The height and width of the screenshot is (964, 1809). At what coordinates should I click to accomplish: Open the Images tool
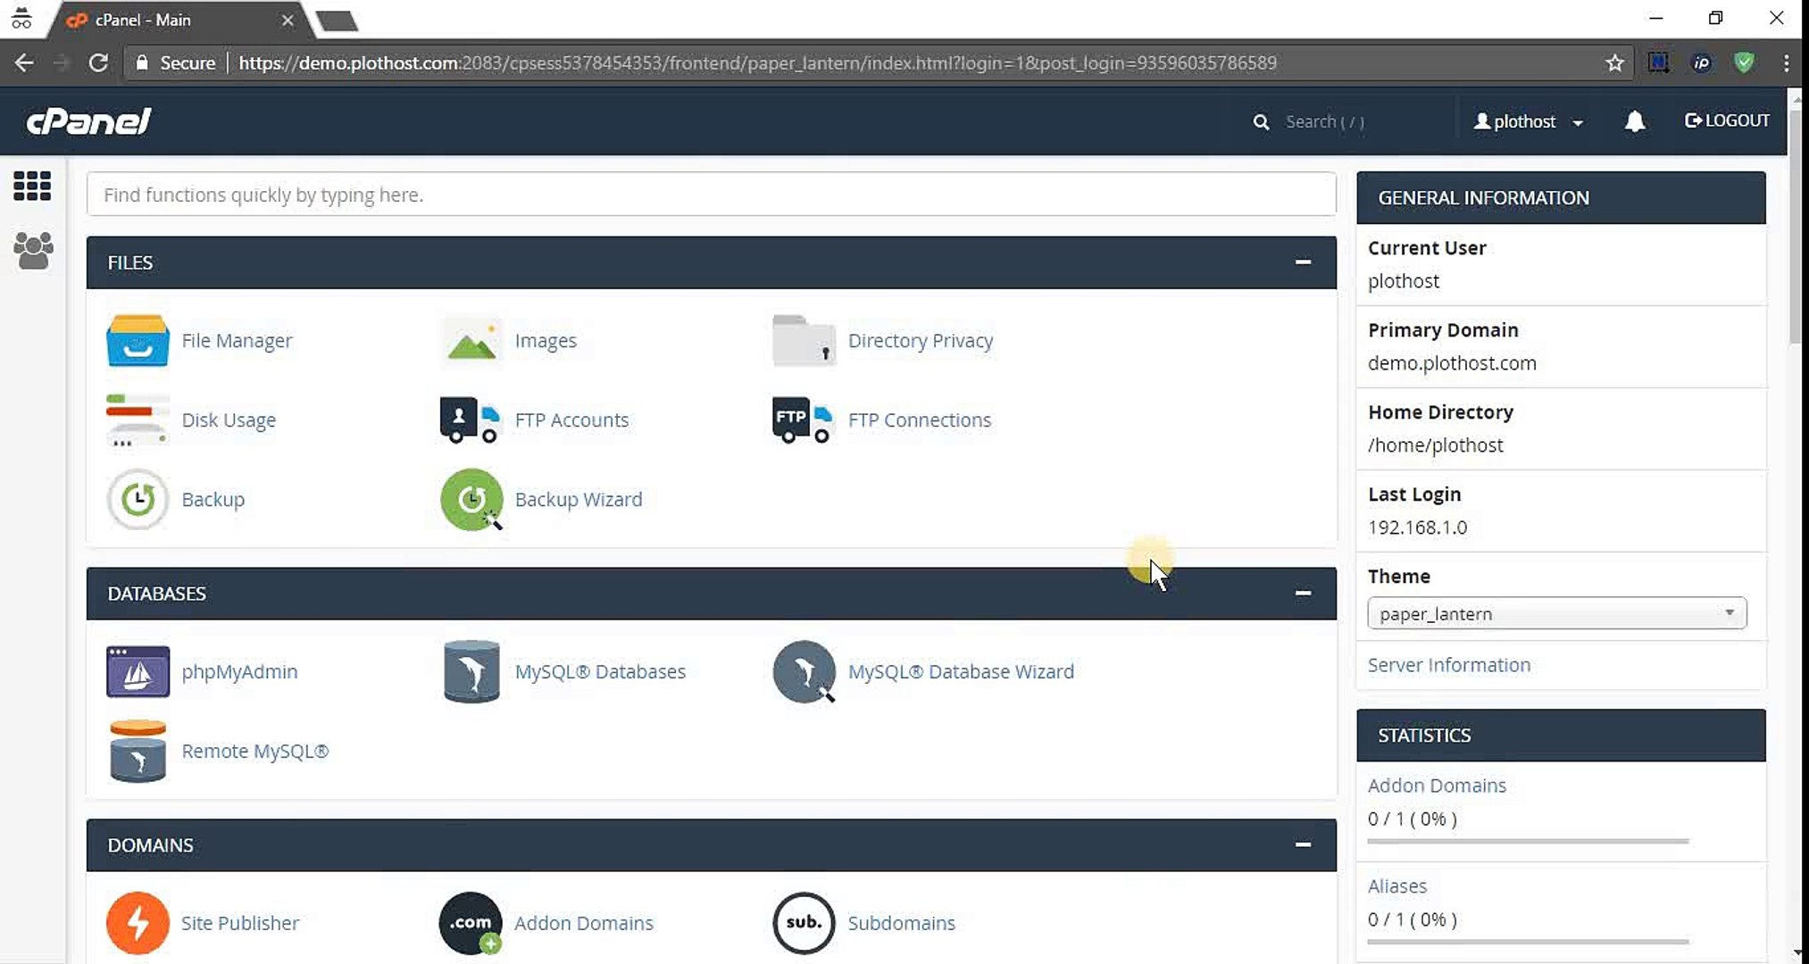545,340
